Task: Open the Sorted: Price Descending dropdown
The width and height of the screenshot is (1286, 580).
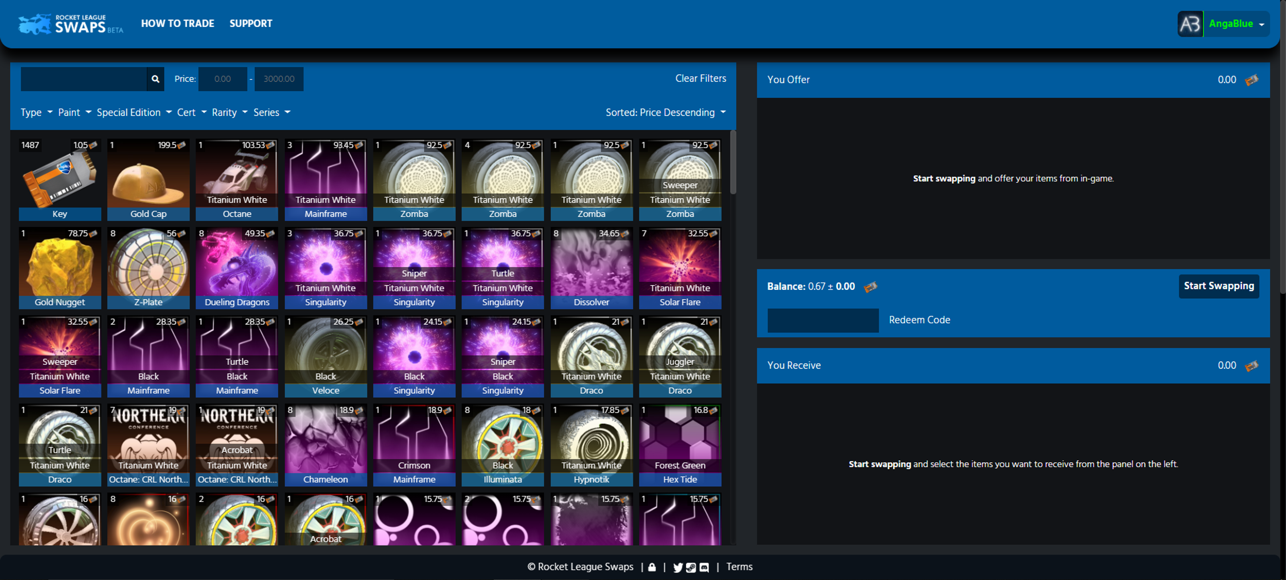Action: 665,112
